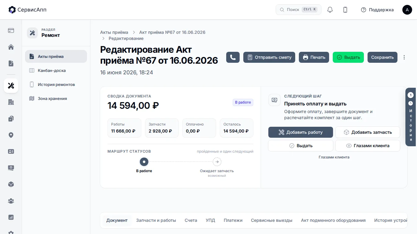417x234 pixels.
Task: Open user avatar menu
Action: (x=407, y=10)
